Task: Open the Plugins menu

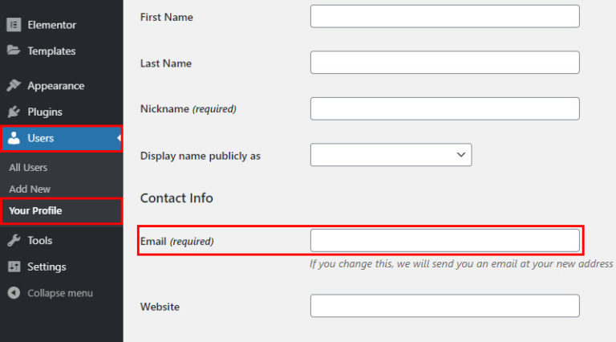Action: 44,112
